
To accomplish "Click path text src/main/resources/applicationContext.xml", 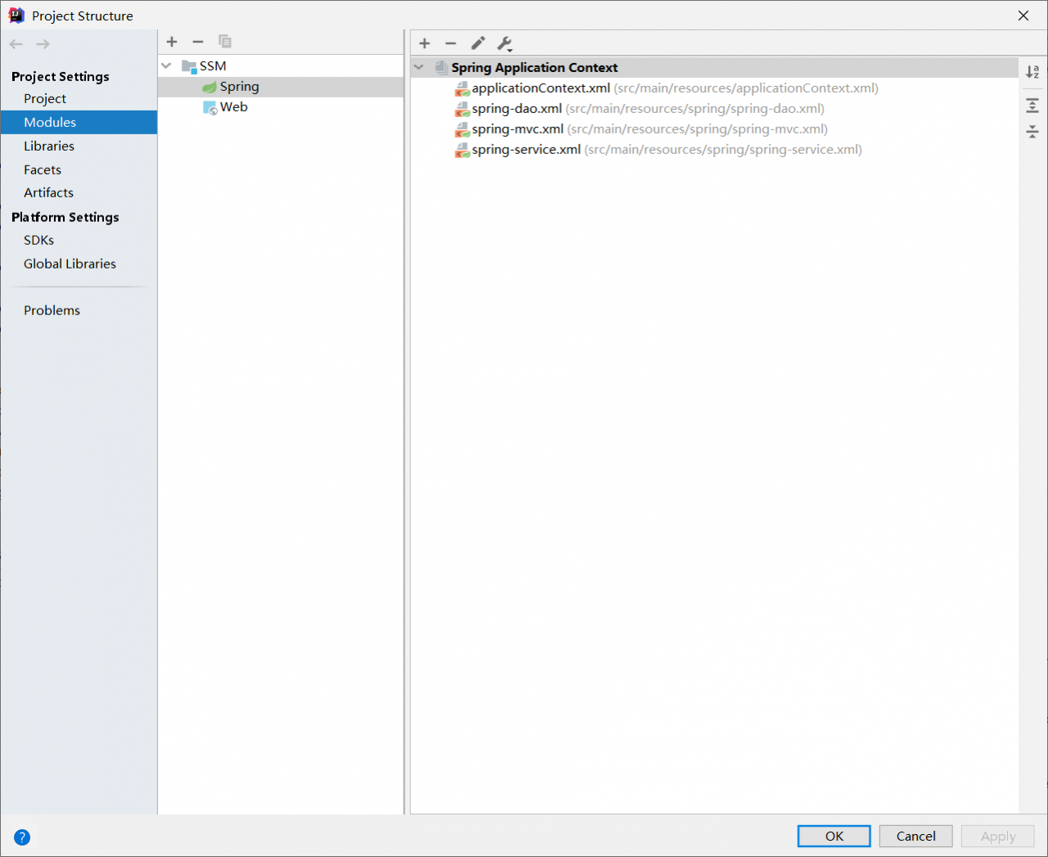I will [x=746, y=88].
